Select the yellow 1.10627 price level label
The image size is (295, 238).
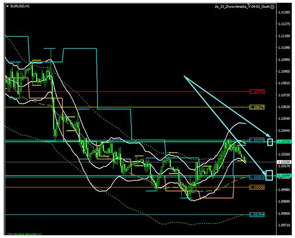256,107
